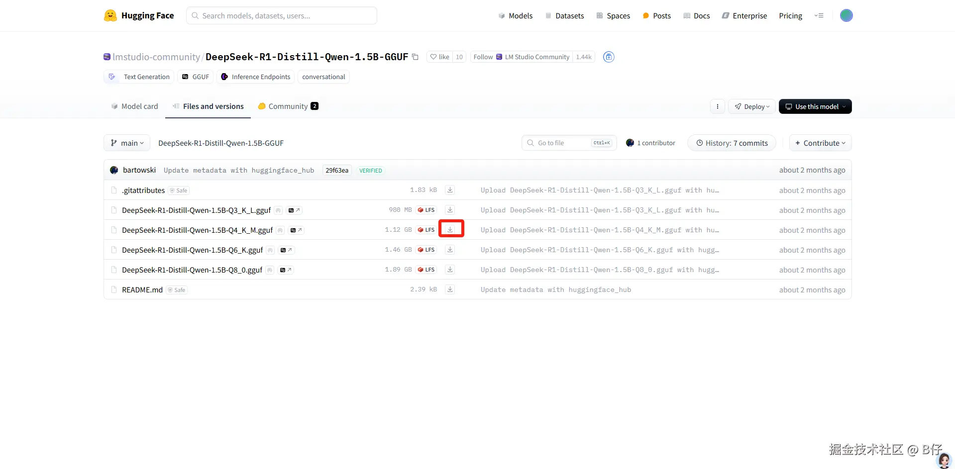This screenshot has width=955, height=469.
Task: Expand the Use this model dropdown
Action: 815,106
